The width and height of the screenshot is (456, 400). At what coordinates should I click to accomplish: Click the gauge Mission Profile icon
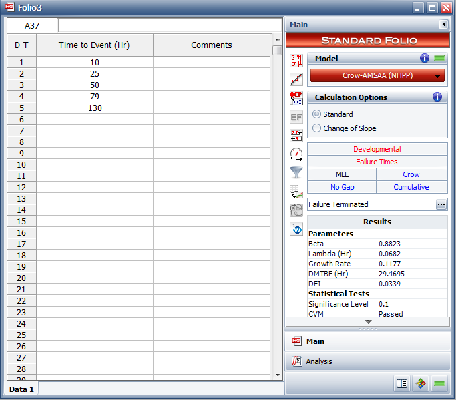(x=296, y=154)
